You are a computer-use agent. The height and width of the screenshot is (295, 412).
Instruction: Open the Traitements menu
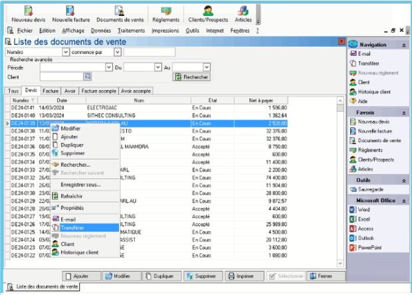[x=131, y=31]
